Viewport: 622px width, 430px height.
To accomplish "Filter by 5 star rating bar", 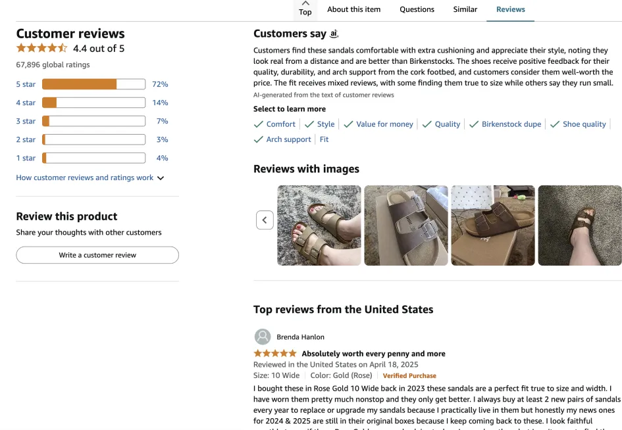I will (x=93, y=84).
